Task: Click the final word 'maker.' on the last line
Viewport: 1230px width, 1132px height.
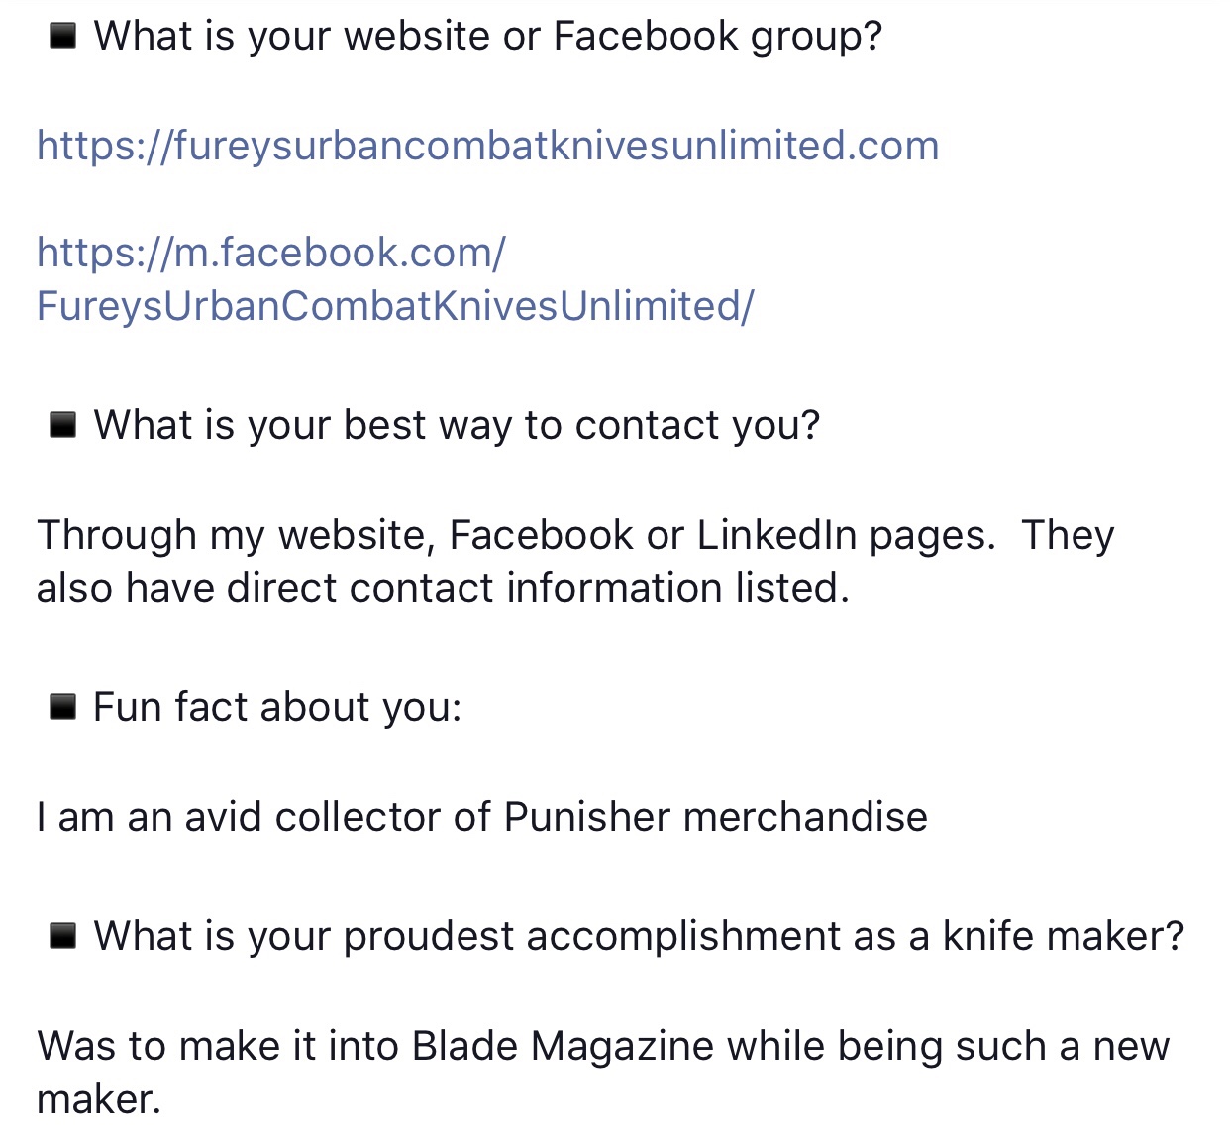Action: pos(98,1100)
